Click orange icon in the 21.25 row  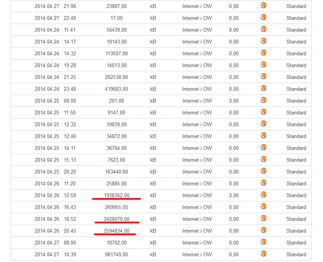coord(263,76)
